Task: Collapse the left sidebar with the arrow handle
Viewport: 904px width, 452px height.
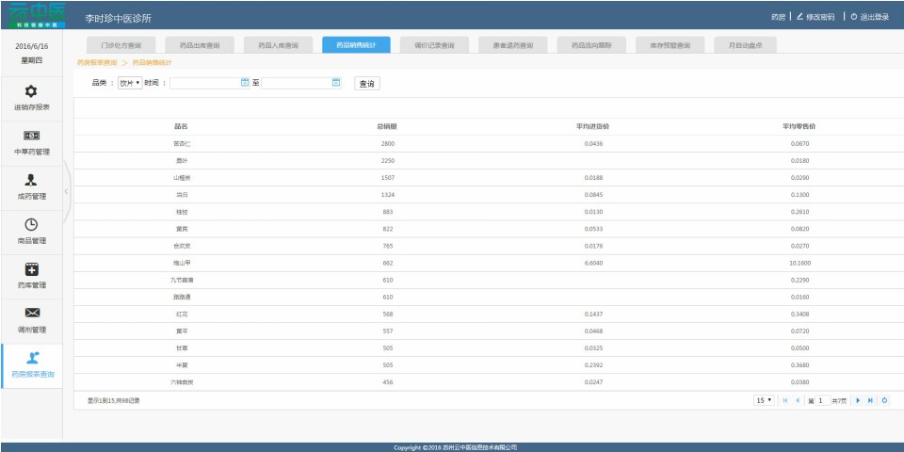Action: click(x=66, y=191)
